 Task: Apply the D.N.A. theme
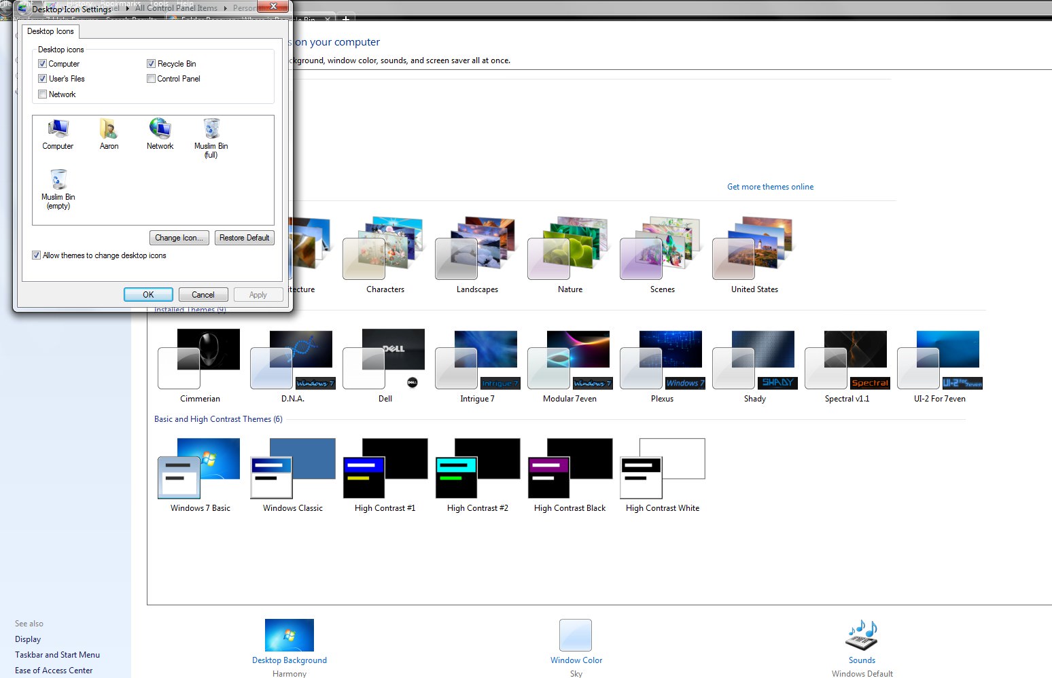pyautogui.click(x=293, y=366)
